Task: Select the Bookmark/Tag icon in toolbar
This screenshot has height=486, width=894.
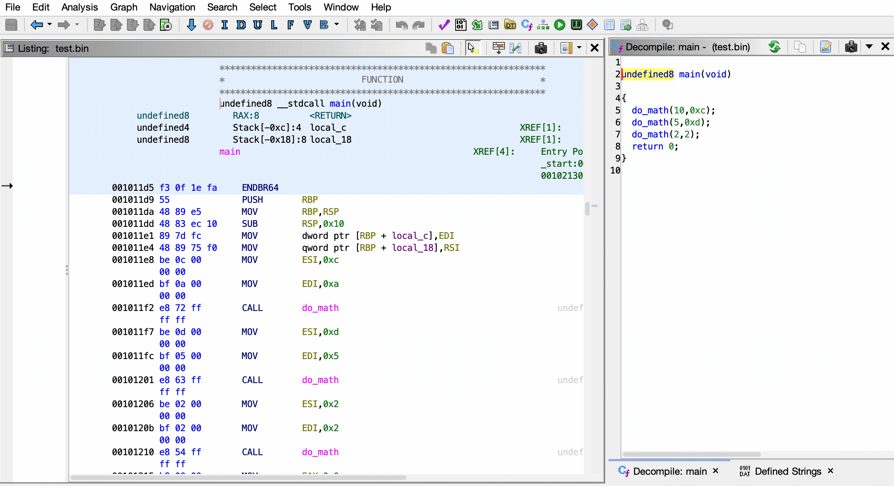Action: pos(443,24)
